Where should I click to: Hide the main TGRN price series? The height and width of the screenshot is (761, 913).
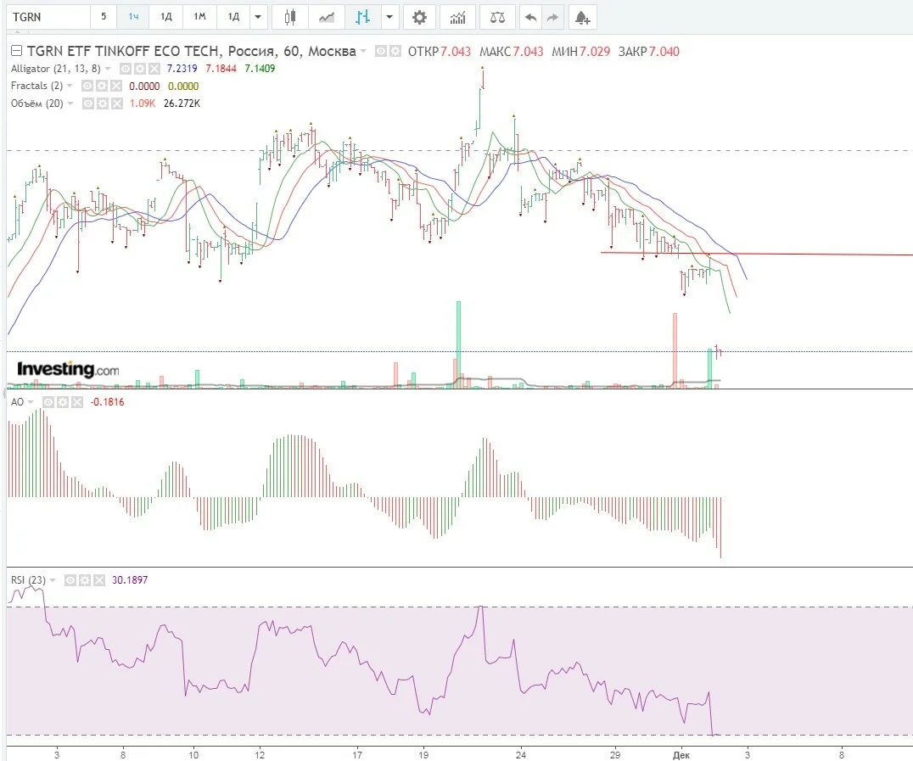click(381, 51)
